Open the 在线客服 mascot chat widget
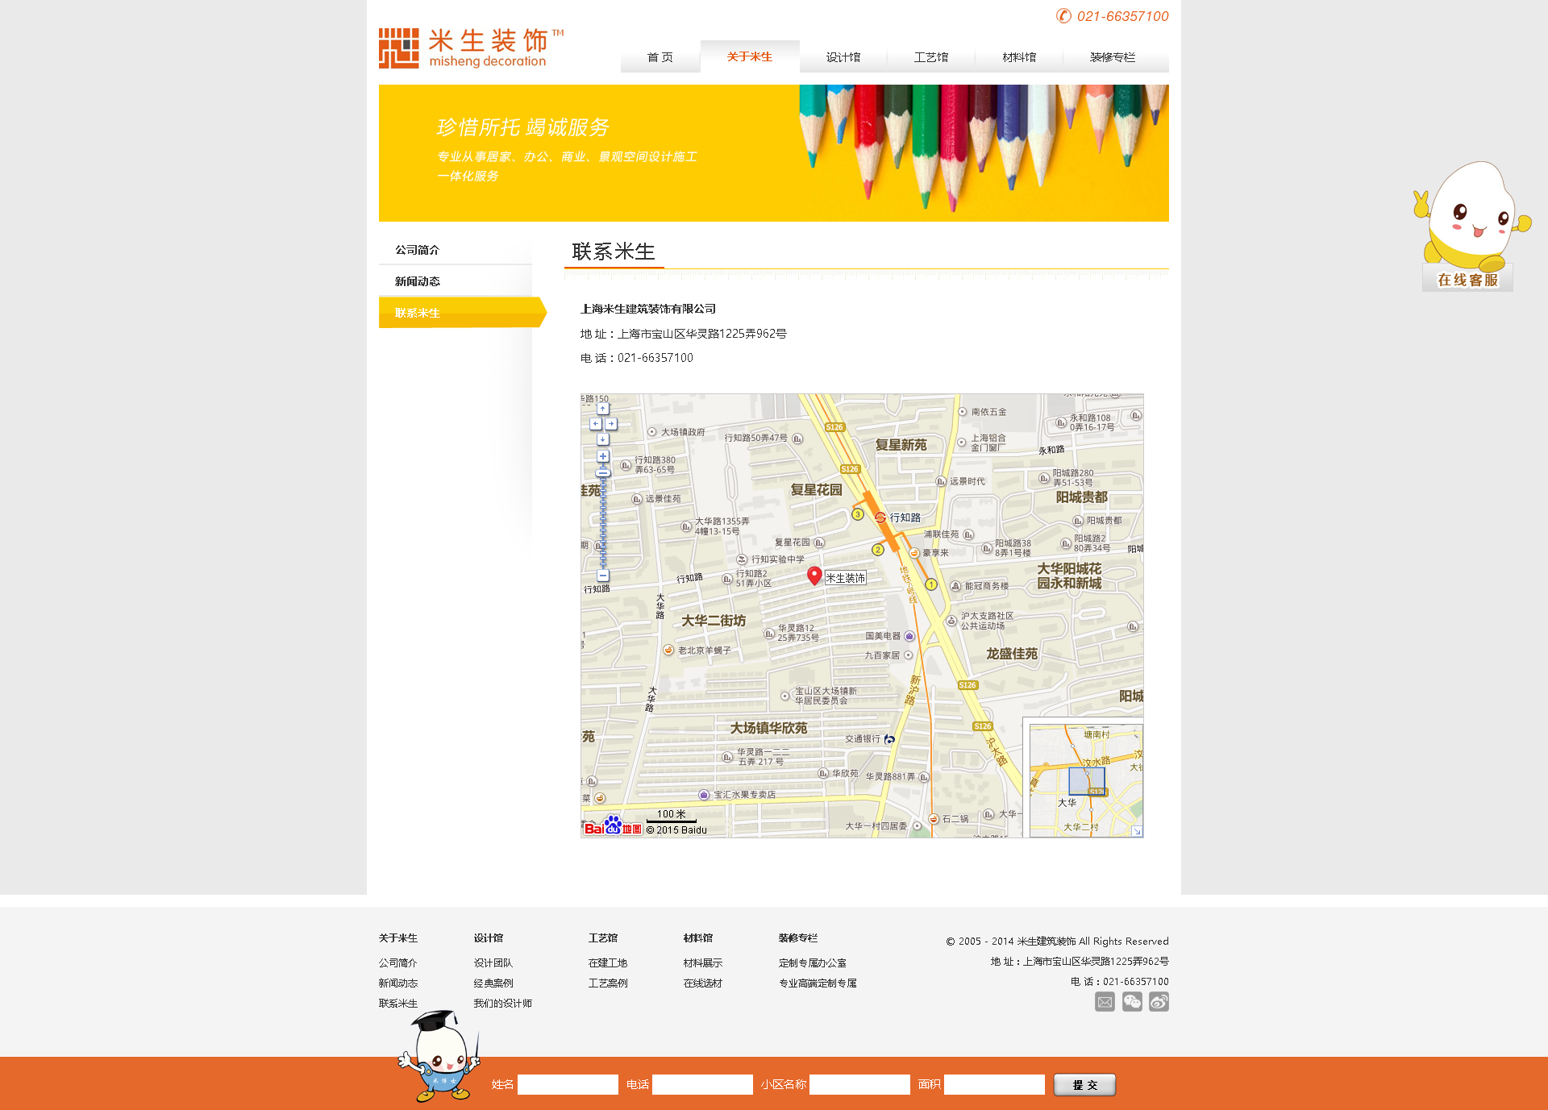 tap(1467, 279)
